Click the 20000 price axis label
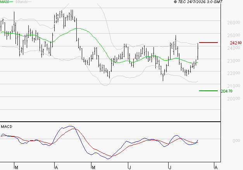The height and width of the screenshot is (170, 243). coord(234,99)
